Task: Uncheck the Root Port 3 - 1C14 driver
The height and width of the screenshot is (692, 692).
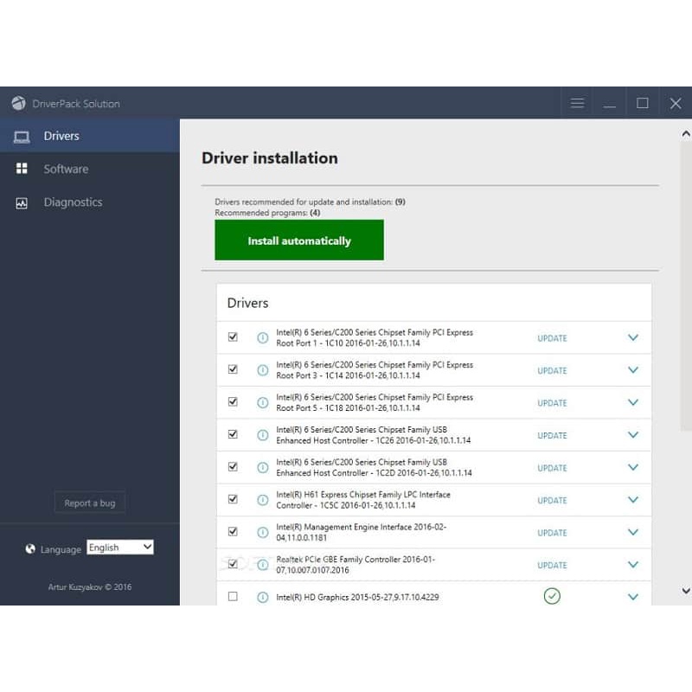Action: tap(233, 369)
